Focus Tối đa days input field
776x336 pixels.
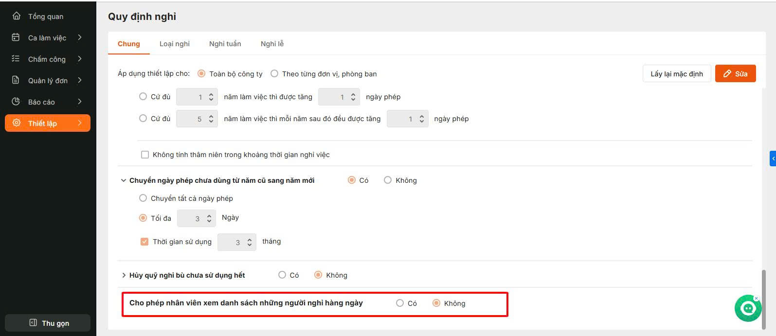[x=196, y=219]
